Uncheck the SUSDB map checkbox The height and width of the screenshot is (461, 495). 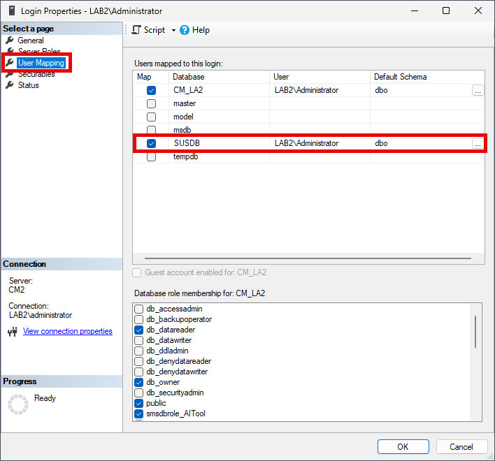(x=152, y=143)
